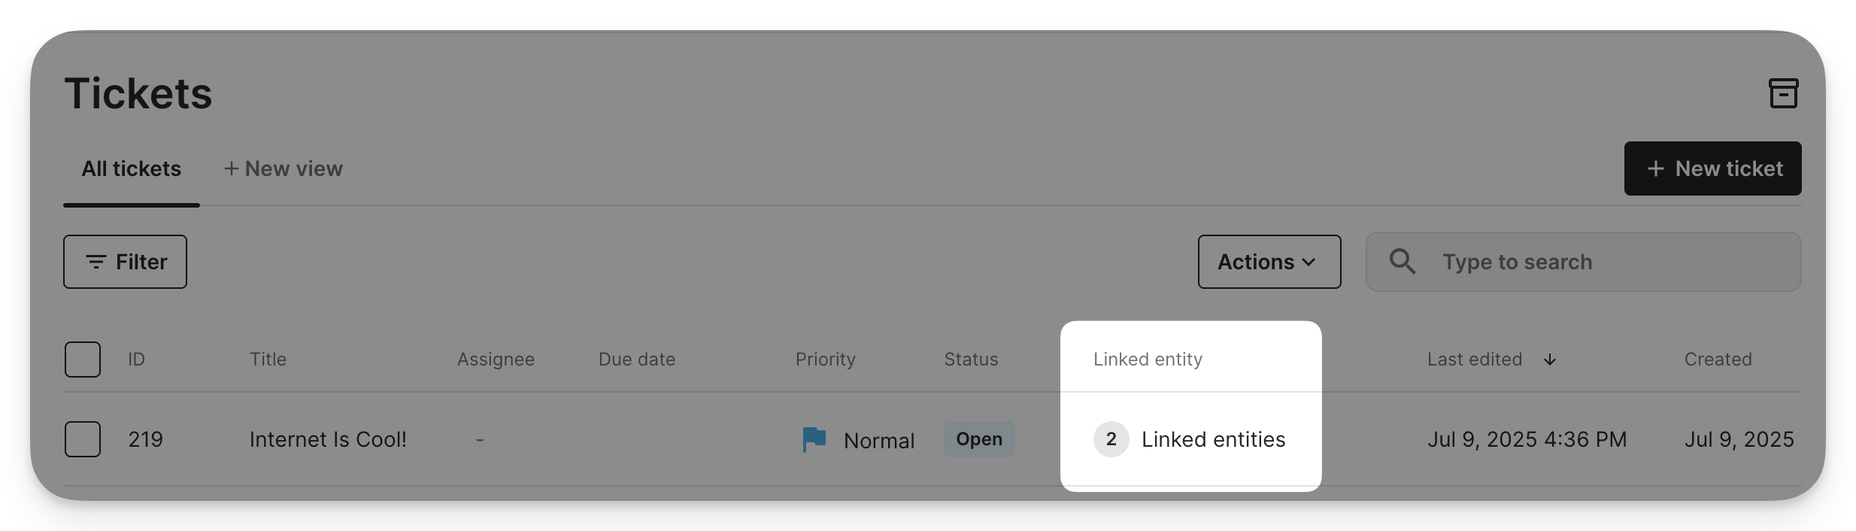Click the Last edited sort arrow

[1550, 360]
